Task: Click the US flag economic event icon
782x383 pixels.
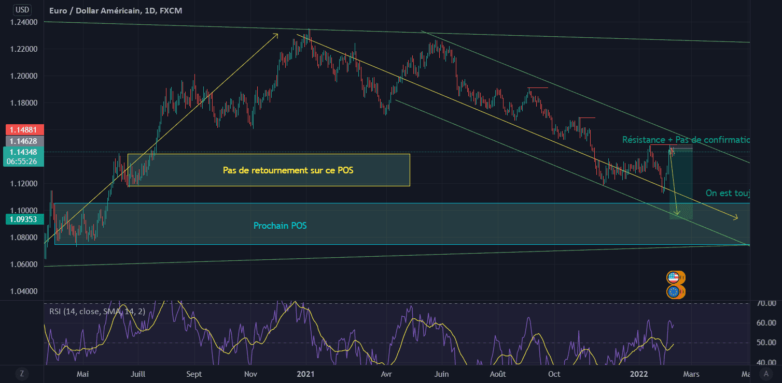Action: tap(674, 277)
